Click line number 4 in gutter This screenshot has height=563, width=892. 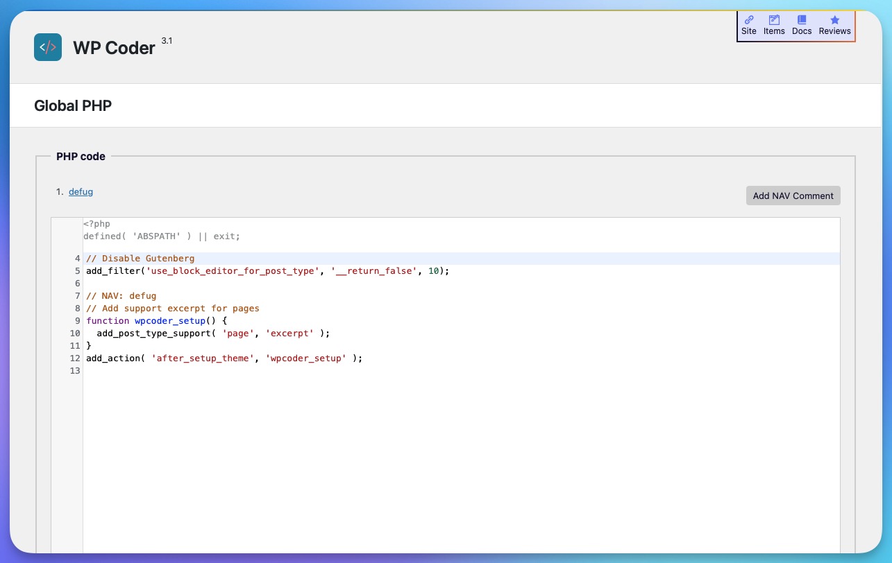[78, 259]
